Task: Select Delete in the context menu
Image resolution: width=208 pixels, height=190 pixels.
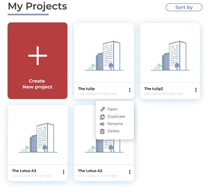Action: (114, 131)
